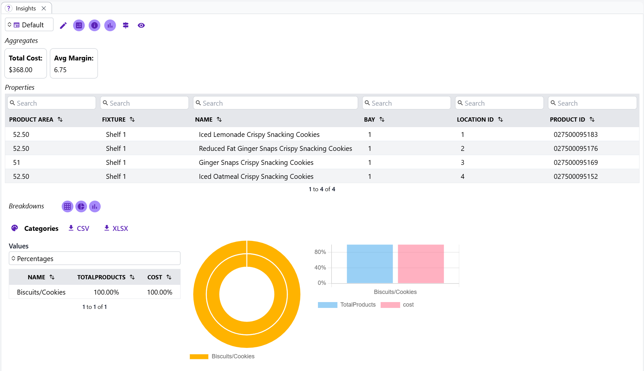The height and width of the screenshot is (371, 644).
Task: Click the signpost icon in toolbar
Action: (126, 25)
